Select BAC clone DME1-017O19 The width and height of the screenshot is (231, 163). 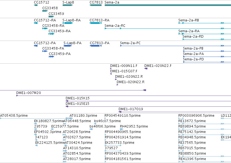click(x=131, y=109)
